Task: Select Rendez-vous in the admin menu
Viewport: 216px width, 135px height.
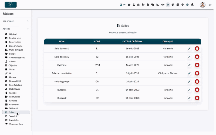Action: [15, 38]
